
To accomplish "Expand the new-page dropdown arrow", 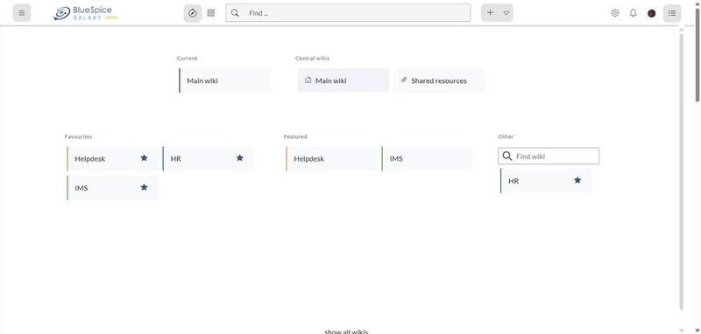I will 506,13.
